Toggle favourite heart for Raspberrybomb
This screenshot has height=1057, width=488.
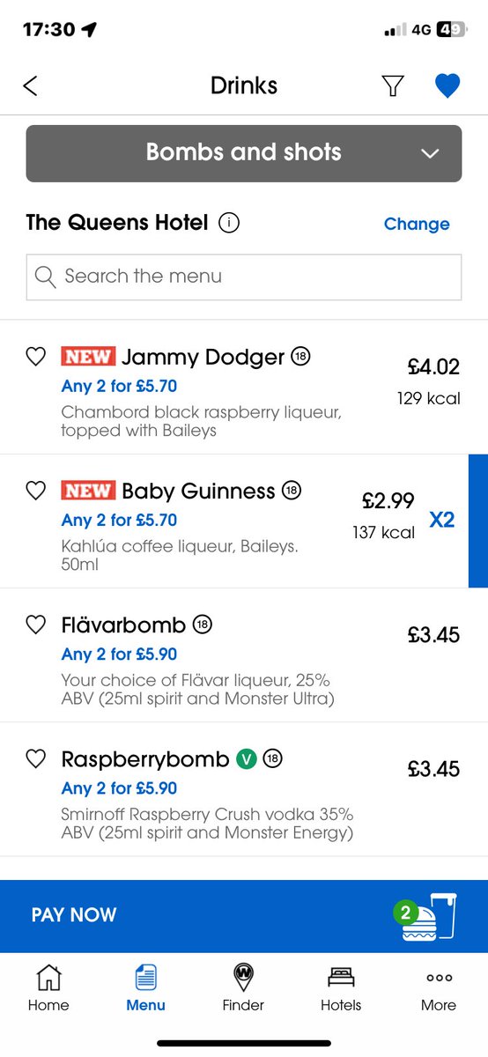(x=35, y=758)
